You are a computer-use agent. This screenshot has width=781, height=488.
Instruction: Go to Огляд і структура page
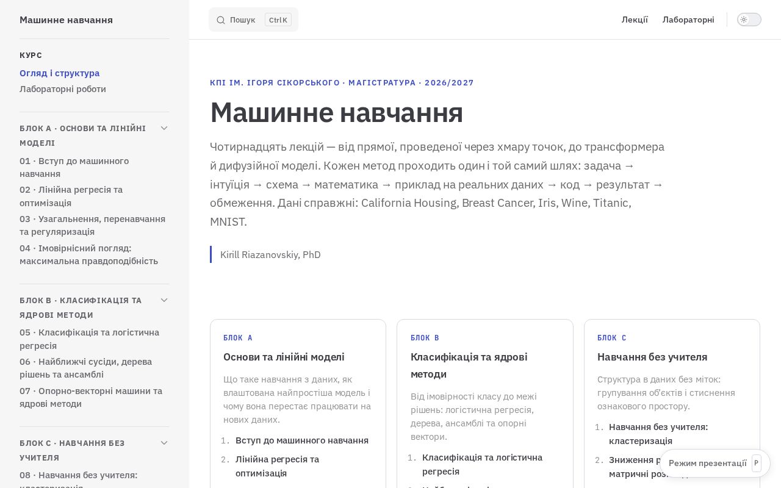[60, 73]
